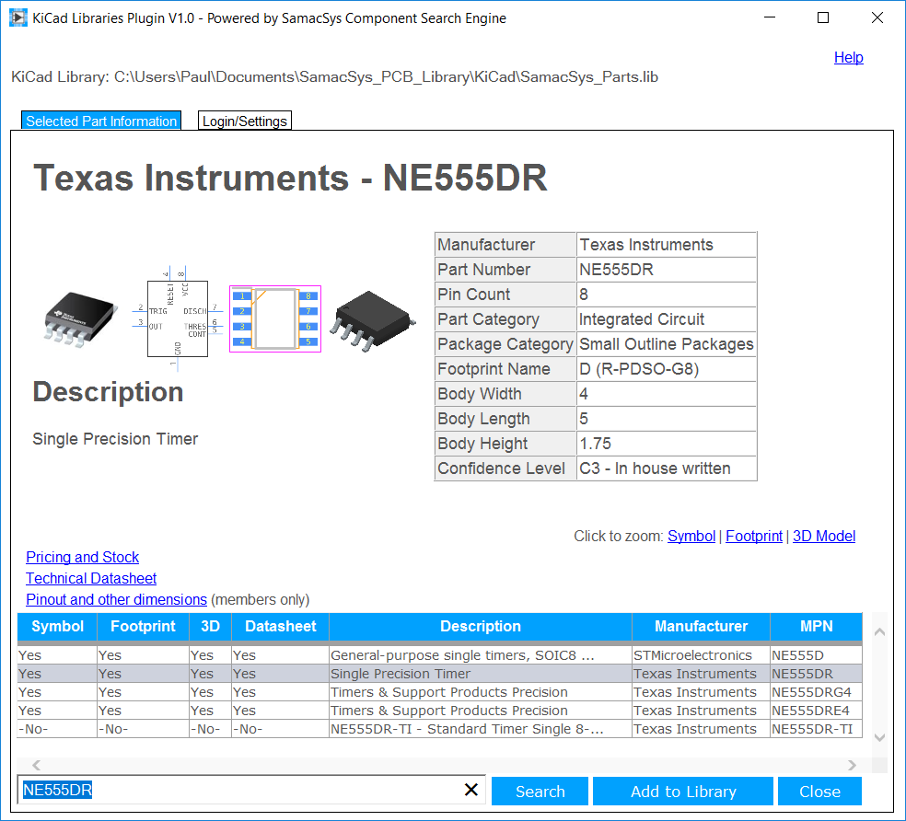The height and width of the screenshot is (821, 906).
Task: Click the Footprint zoom link
Action: [x=754, y=537]
